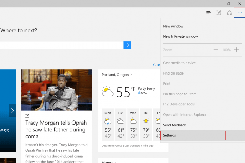
Task: Select Open with Internet Explorer
Action: point(184,115)
